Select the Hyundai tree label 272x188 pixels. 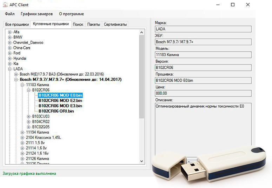20,59
